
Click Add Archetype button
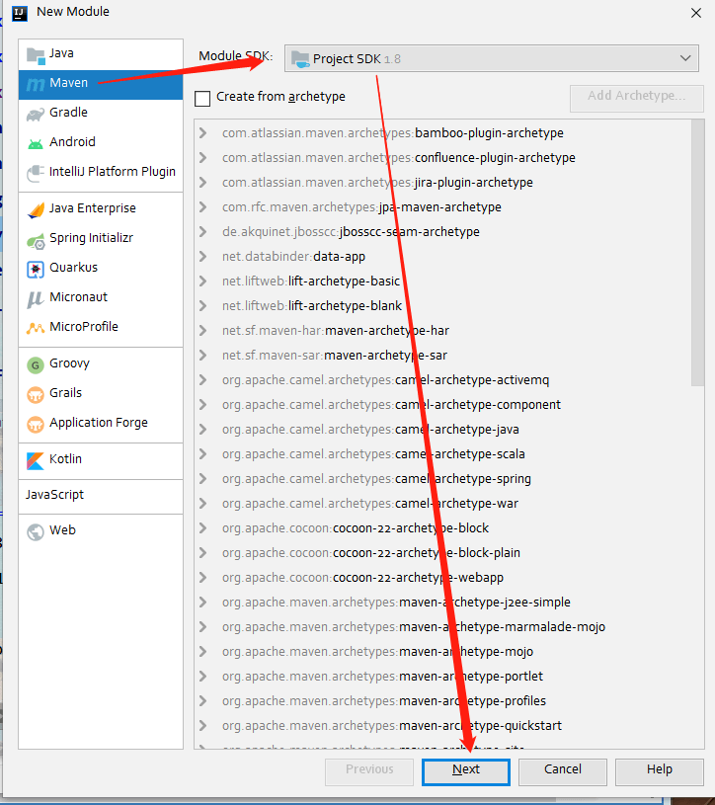(x=636, y=98)
